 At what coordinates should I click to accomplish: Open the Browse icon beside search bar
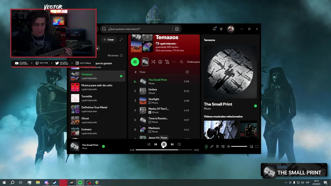pyautogui.click(x=177, y=29)
